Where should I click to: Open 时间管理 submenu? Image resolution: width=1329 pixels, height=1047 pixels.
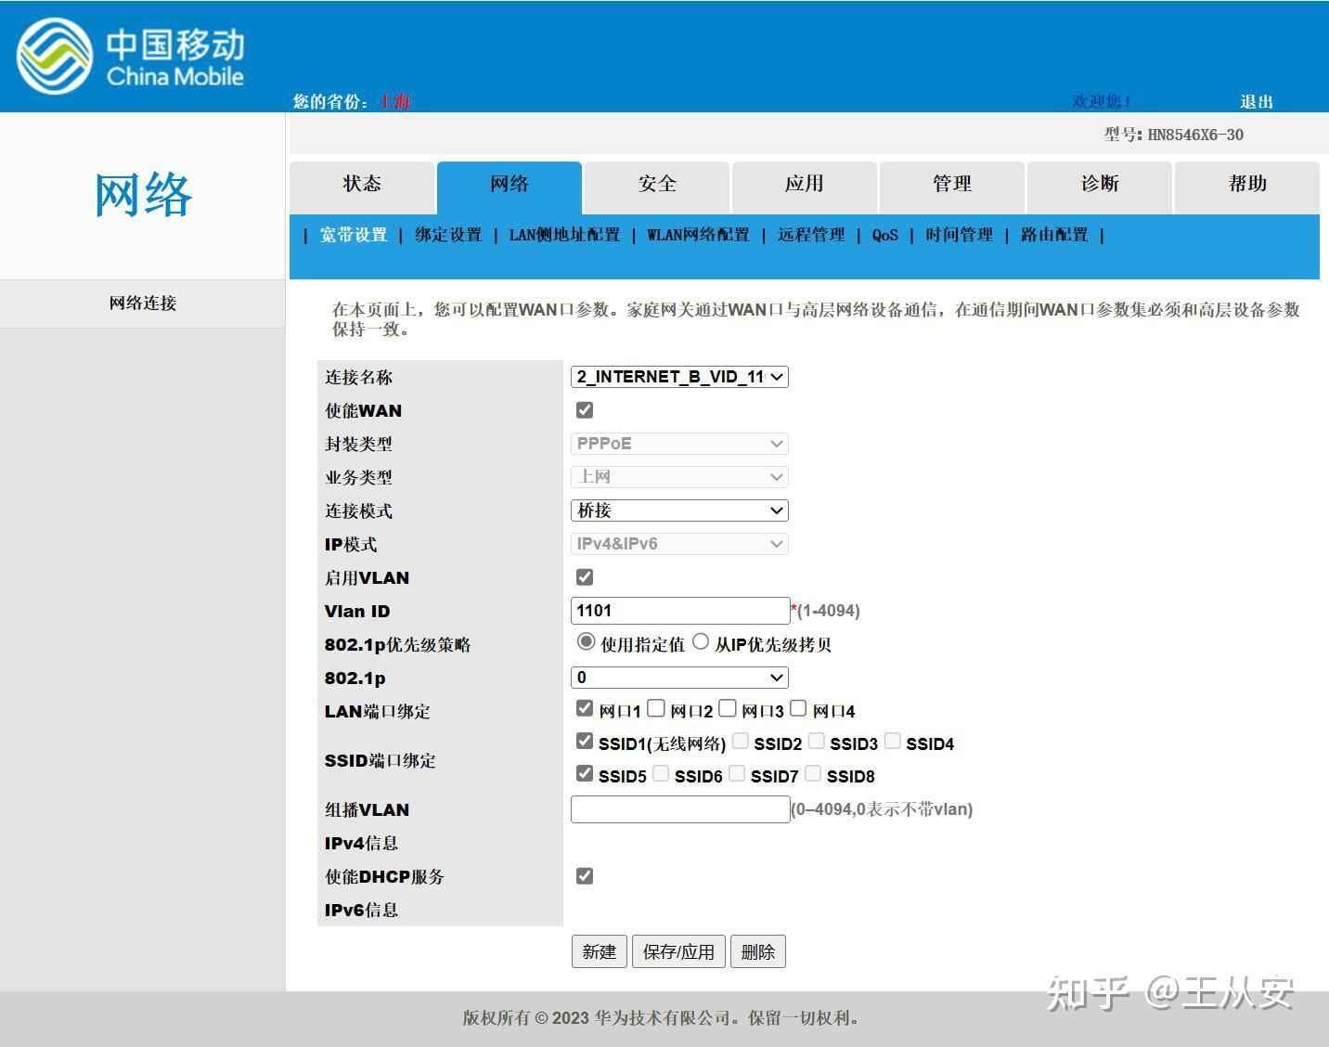click(x=960, y=235)
